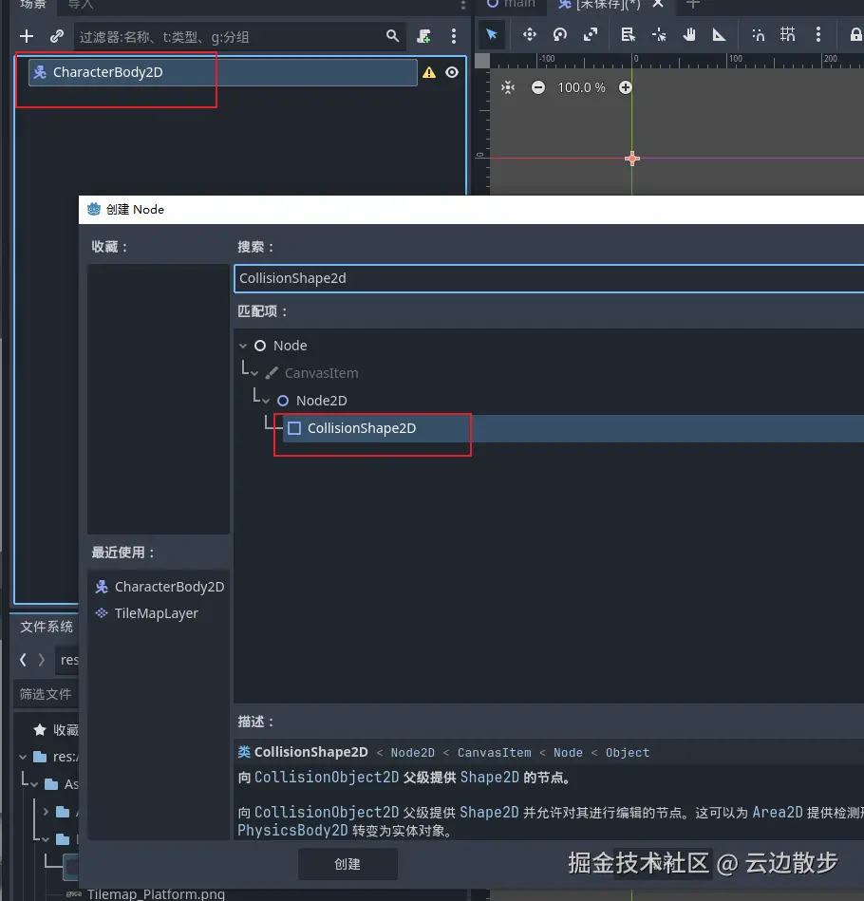
Task: Activate the Move mode tool
Action: pos(530,35)
